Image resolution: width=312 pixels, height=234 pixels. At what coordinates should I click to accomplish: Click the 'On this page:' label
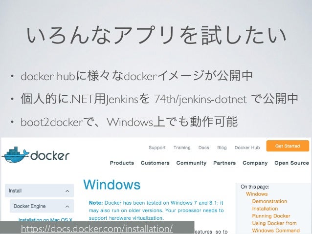255,187
